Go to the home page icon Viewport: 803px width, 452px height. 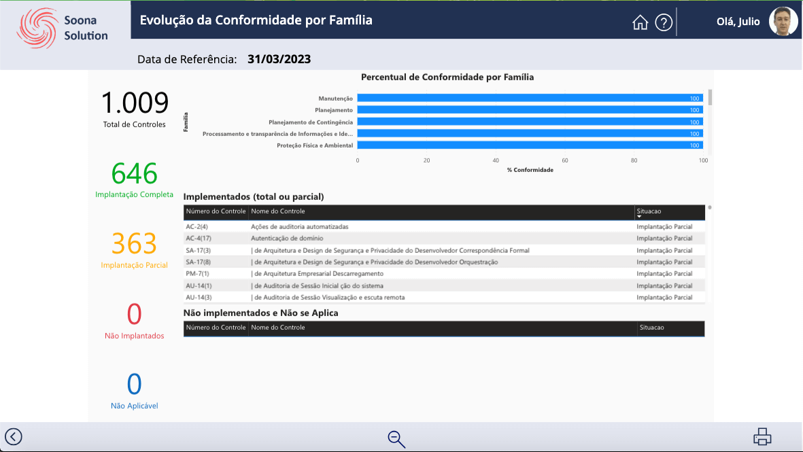click(640, 22)
